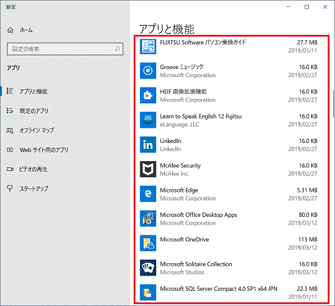The height and width of the screenshot is (306, 335).
Task: Click the 27.7 MB size value
Action: 307,42
